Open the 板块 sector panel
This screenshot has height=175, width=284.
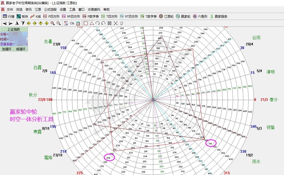(22, 16)
